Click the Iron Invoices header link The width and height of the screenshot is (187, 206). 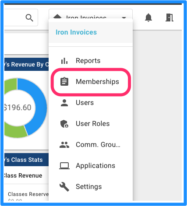(x=76, y=32)
